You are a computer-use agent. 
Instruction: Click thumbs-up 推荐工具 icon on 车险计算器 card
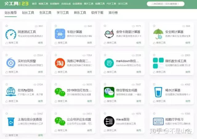(56, 43)
